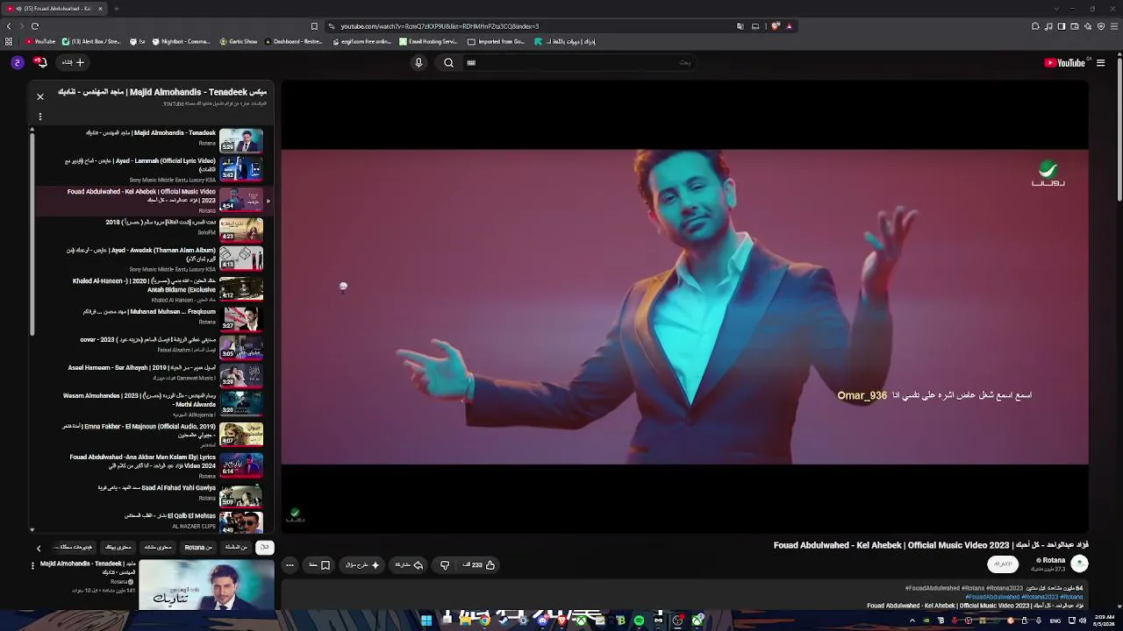This screenshot has width=1123, height=631.
Task: Like the Kel Ahebek video
Action: (480, 565)
